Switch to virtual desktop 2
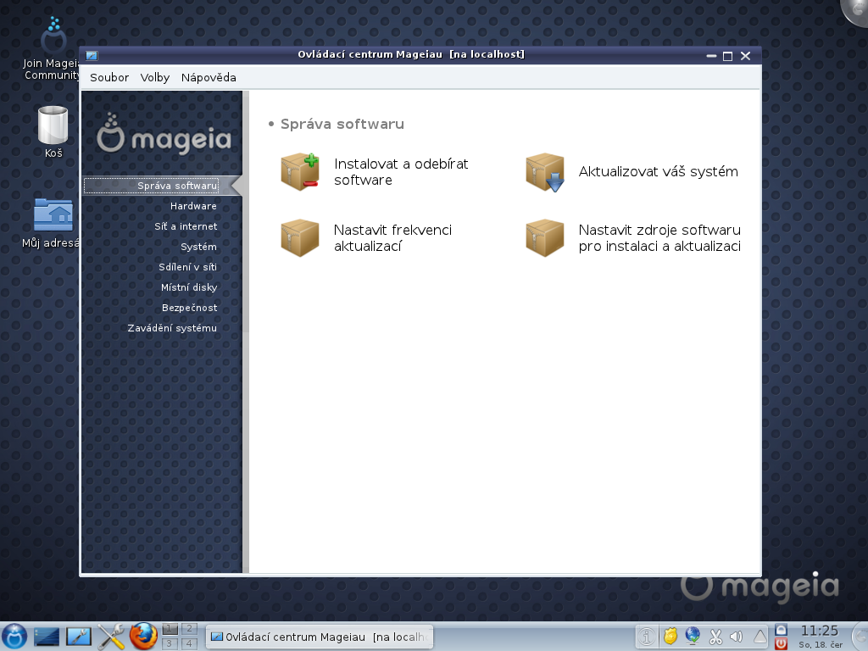Viewport: 868px width, 651px height. pyautogui.click(x=189, y=629)
